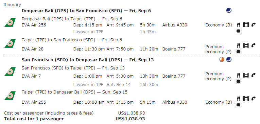Click the EVA Air logo next to flight 256
The image size is (260, 124).
tap(10, 22)
